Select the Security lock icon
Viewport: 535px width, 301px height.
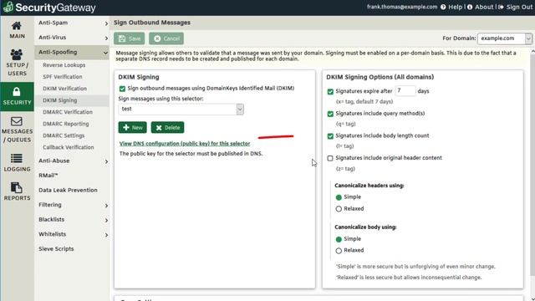17,92
